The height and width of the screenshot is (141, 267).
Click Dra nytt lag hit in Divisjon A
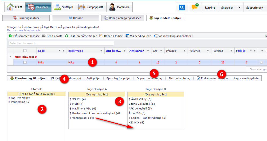(x=97, y=94)
